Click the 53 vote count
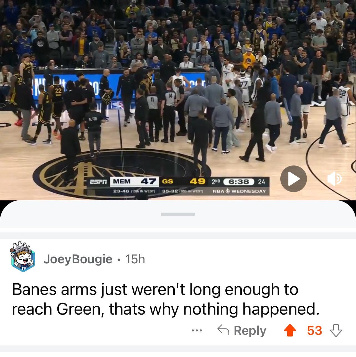The height and width of the screenshot is (357, 356). pyautogui.click(x=314, y=331)
